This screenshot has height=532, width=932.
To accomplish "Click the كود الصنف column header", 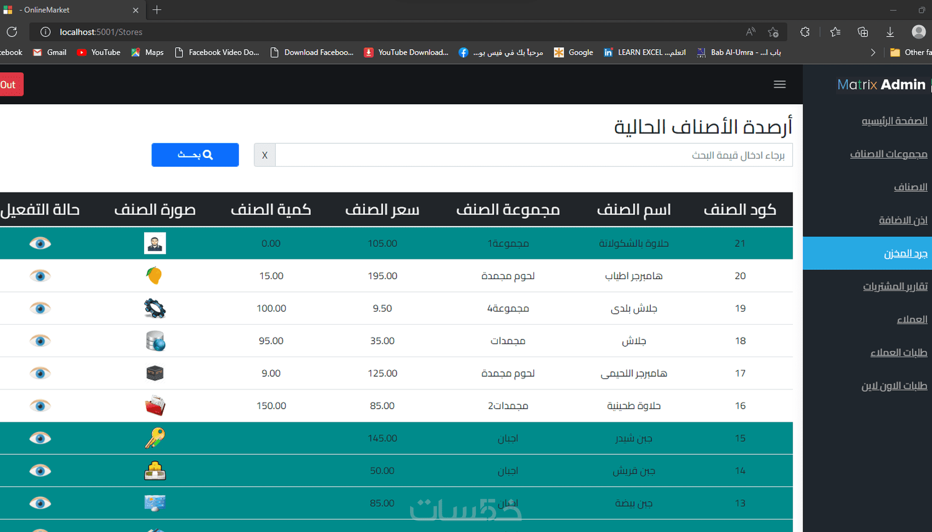I will (740, 210).
